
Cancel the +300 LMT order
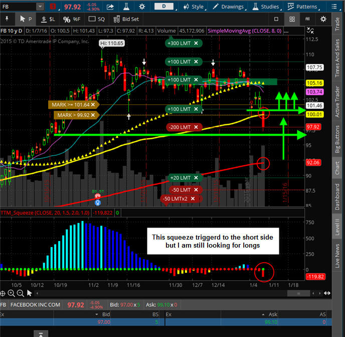click(x=196, y=43)
